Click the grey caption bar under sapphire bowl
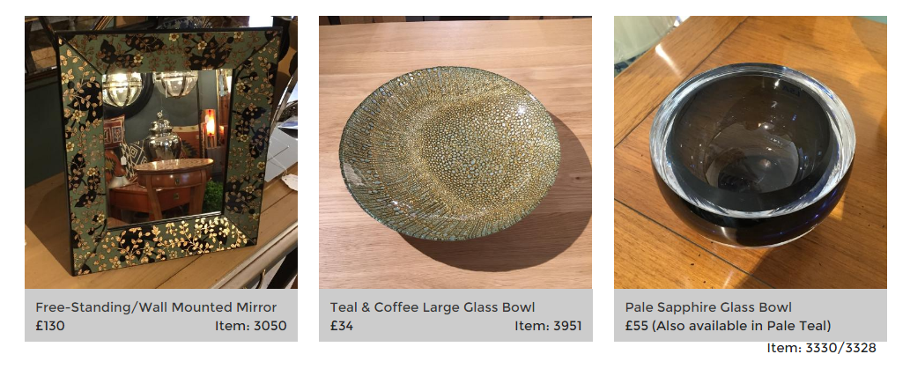Image resolution: width=910 pixels, height=369 pixels. point(751,315)
